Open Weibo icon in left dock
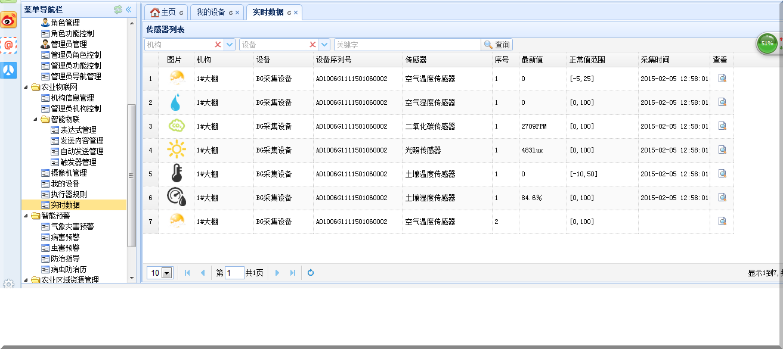 point(8,21)
